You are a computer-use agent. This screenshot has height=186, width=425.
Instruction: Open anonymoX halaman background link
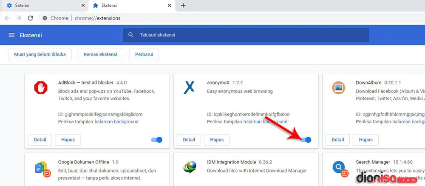pyautogui.click(x=265, y=121)
